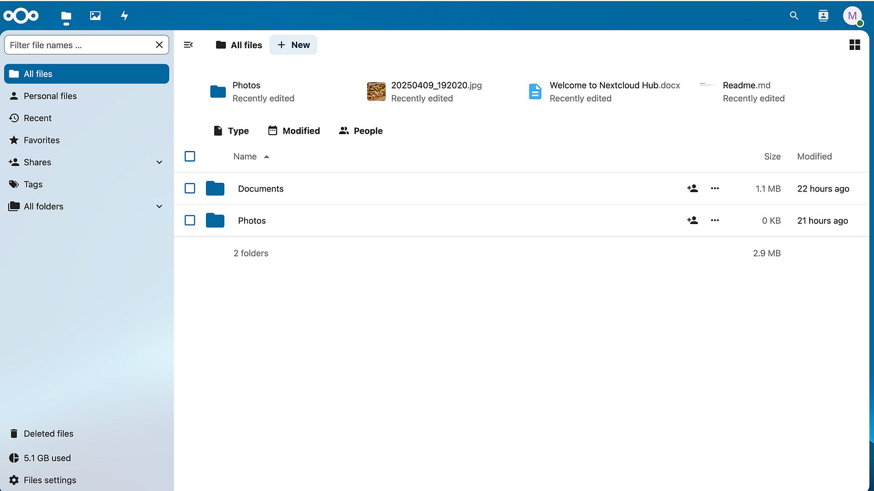Open the Photos app icon in the header
Screen dimensions: 874x491
(x=95, y=16)
